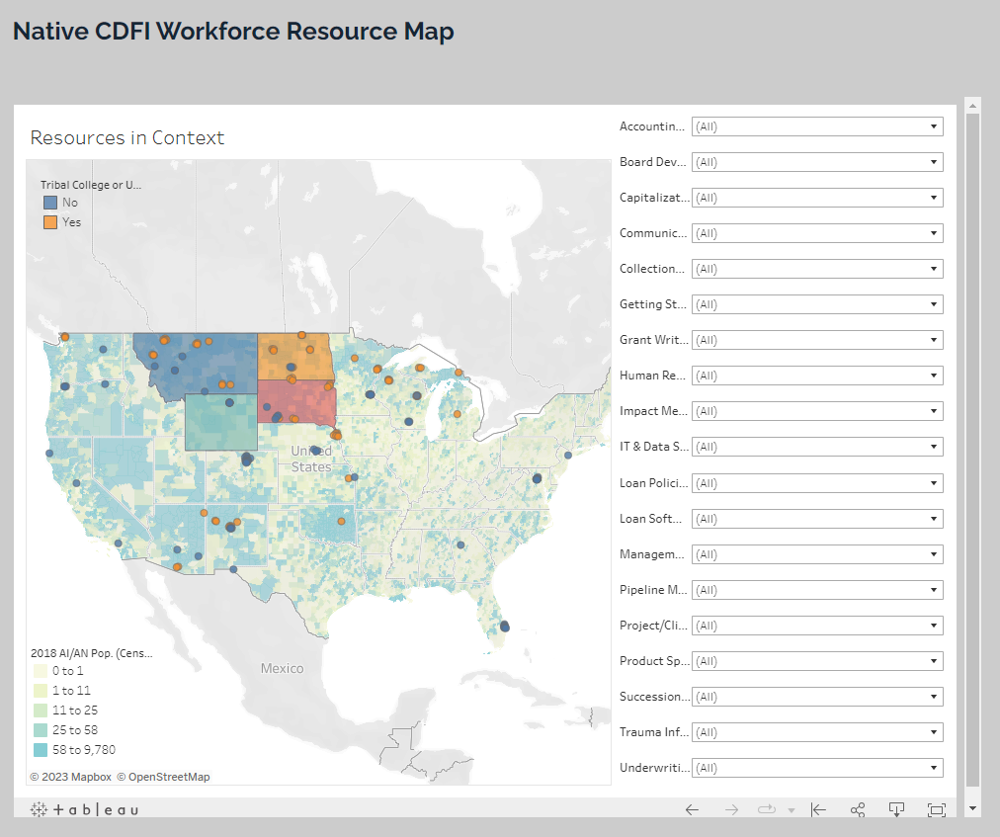Enter full screen mode
Screen dimensions: 1000x837
[936, 809]
